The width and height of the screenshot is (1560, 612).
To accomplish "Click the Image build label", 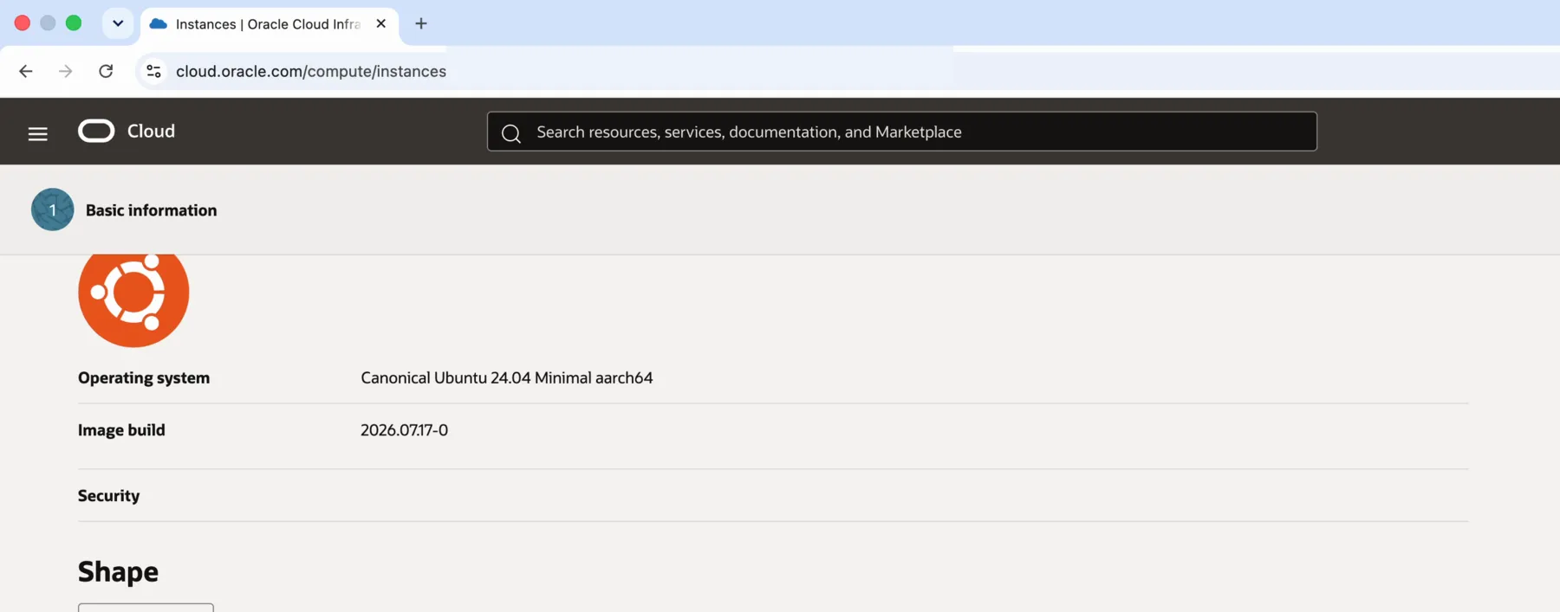I will click(121, 430).
